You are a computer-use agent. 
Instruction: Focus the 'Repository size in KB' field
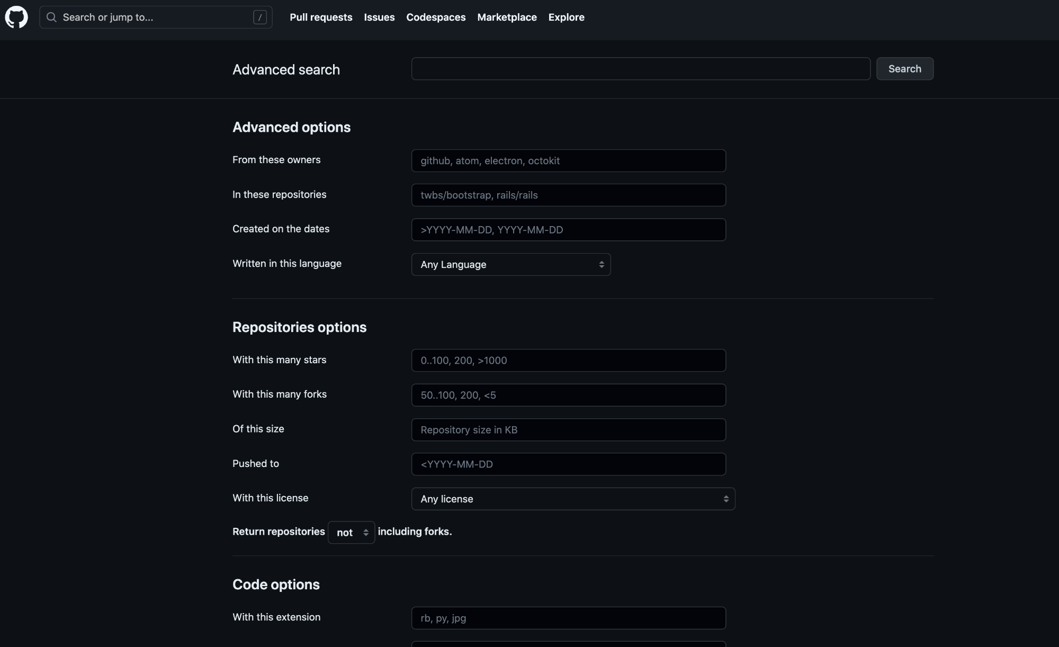click(568, 429)
